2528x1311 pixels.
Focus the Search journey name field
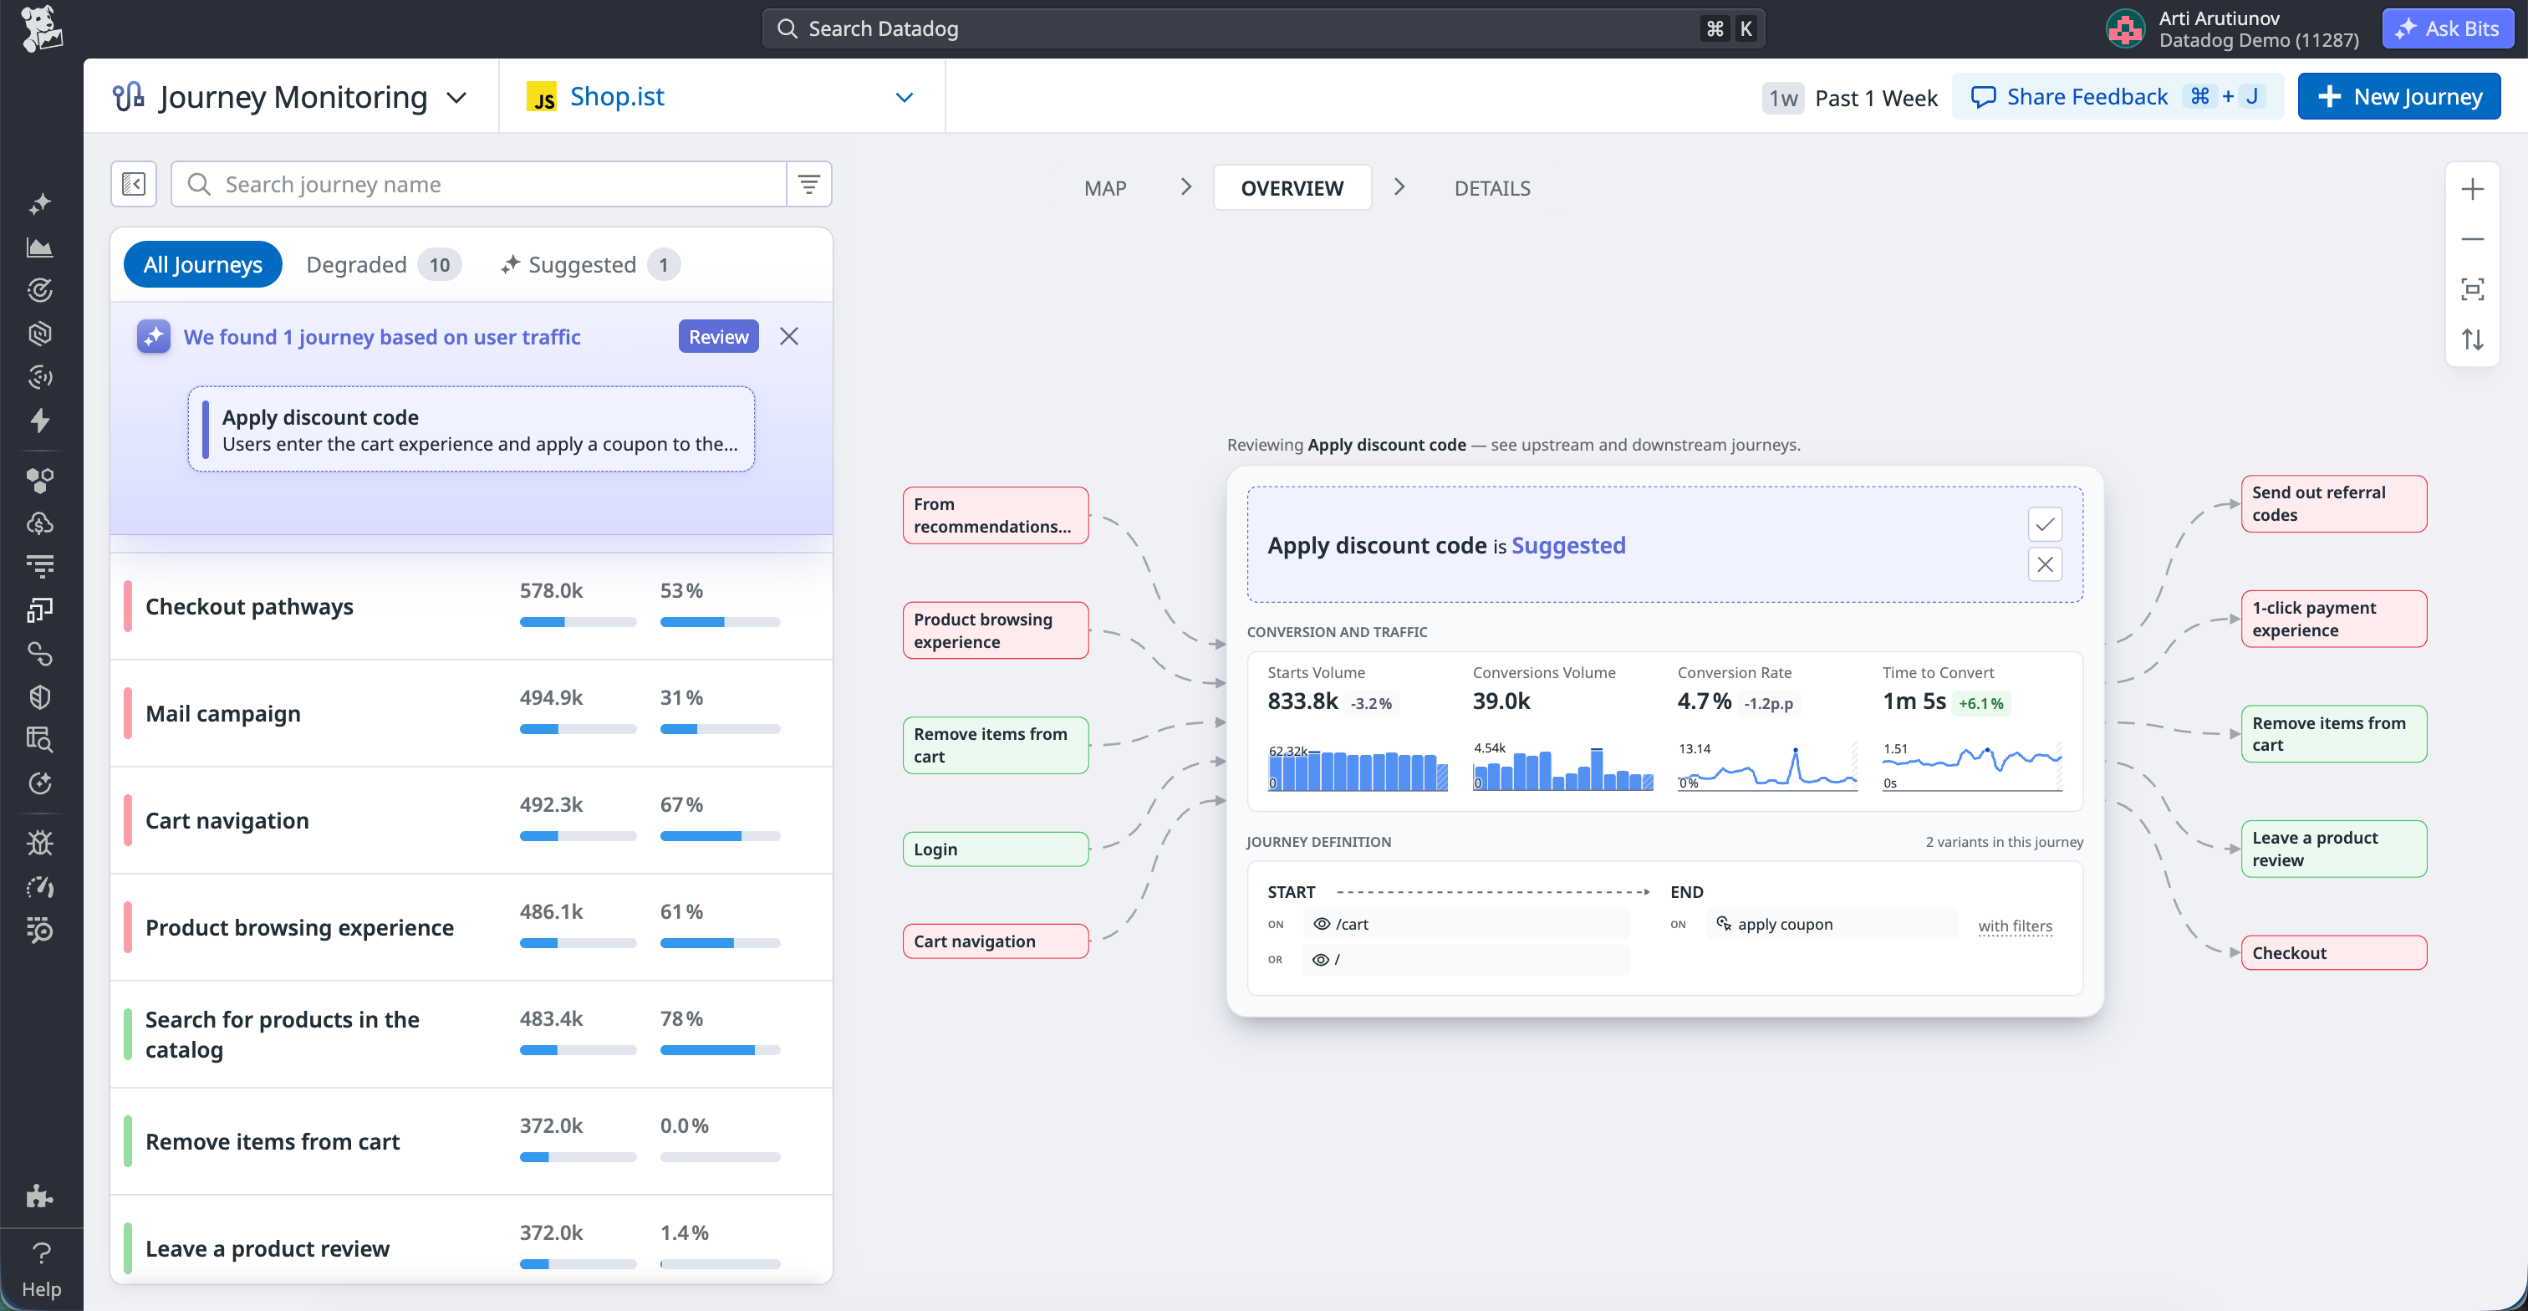[478, 185]
